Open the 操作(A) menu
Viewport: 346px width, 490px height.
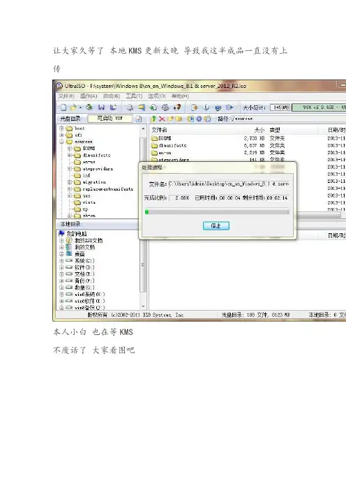pyautogui.click(x=89, y=96)
